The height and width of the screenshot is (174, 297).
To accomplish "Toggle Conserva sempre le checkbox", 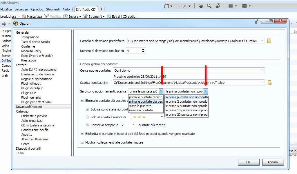I will (x=87, y=125).
